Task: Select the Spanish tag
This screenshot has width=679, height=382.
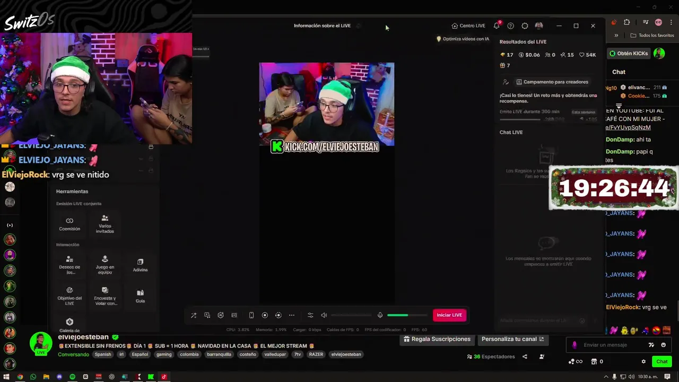Action: (x=103, y=354)
